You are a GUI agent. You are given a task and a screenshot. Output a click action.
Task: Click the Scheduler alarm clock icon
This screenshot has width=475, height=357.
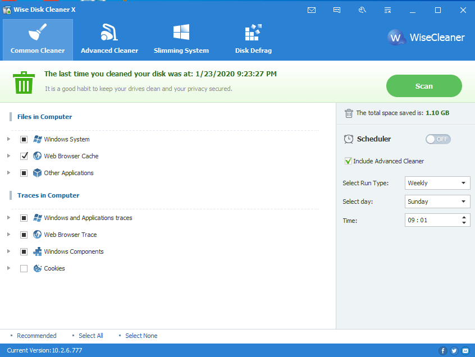pyautogui.click(x=348, y=139)
